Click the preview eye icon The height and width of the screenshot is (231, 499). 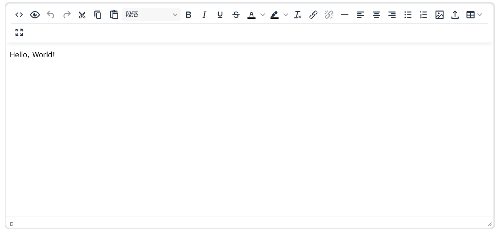click(35, 15)
